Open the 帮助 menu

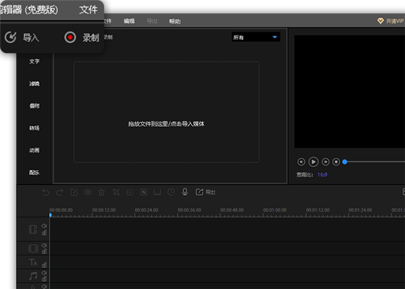coord(175,21)
